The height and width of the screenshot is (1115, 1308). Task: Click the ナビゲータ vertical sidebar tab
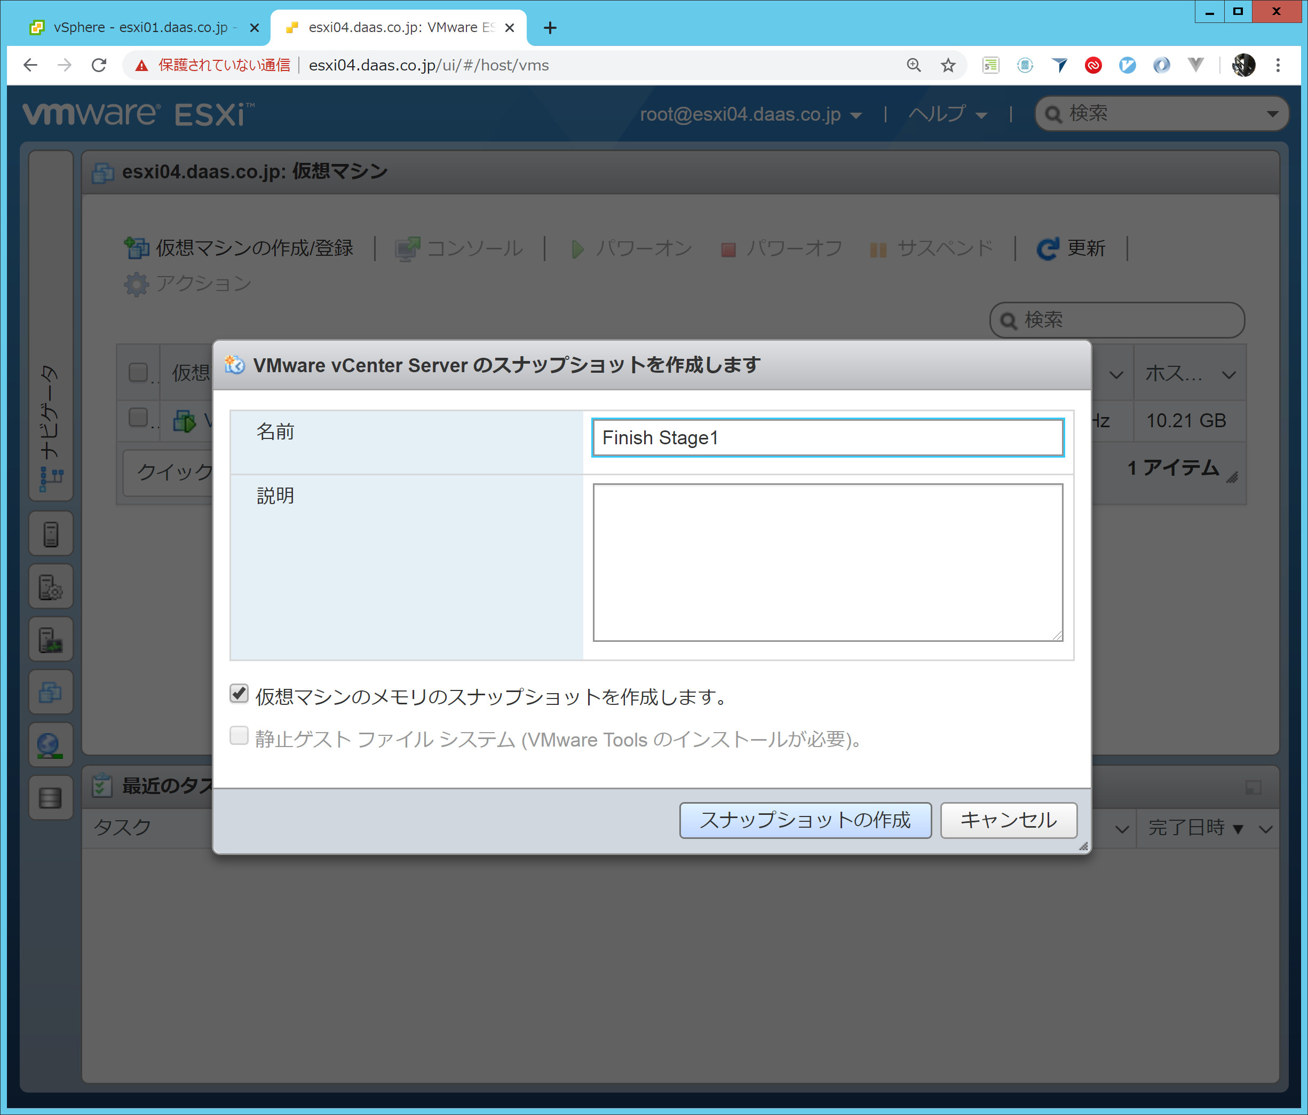click(51, 325)
